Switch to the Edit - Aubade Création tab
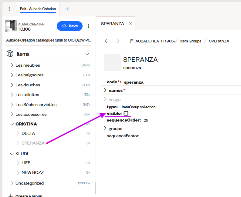The height and width of the screenshot is (197, 241). point(38,9)
